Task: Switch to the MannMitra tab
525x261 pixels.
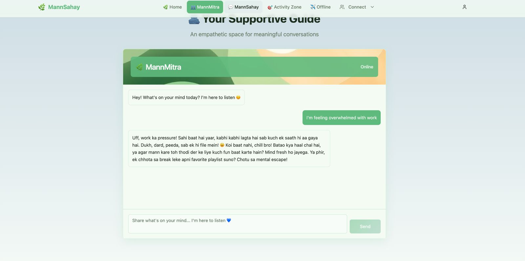Action: [x=205, y=7]
